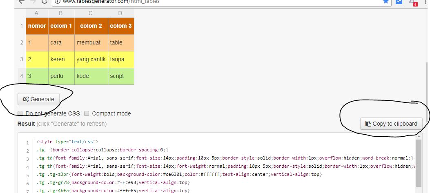This screenshot has height=193, width=430.
Task: Click the code box vertical scrollbar thumb
Action: pos(419,163)
